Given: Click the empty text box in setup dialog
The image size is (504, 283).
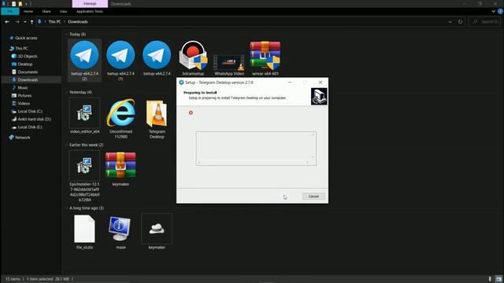Looking at the screenshot, I should click(256, 149).
